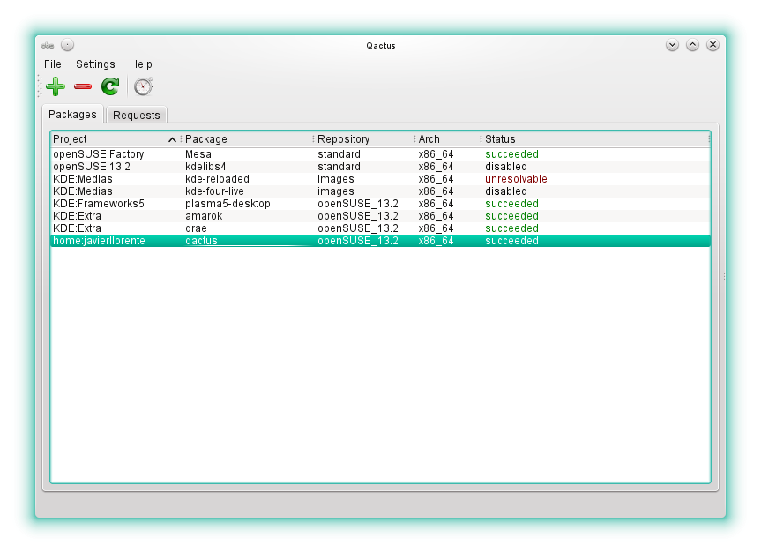Select the openSUSE:13.2 project cell
Viewport: 761px width, 553px height.
(92, 167)
